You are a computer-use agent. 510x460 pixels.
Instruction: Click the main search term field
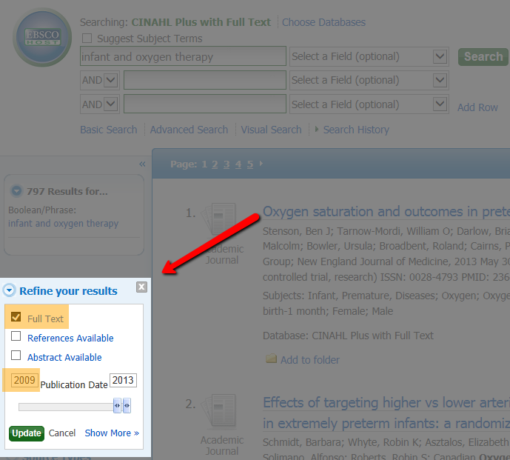(183, 56)
